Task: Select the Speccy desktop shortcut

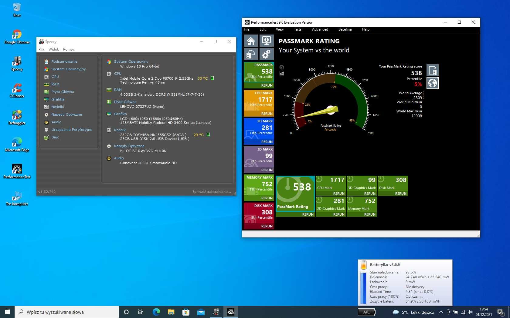Action: click(x=17, y=64)
